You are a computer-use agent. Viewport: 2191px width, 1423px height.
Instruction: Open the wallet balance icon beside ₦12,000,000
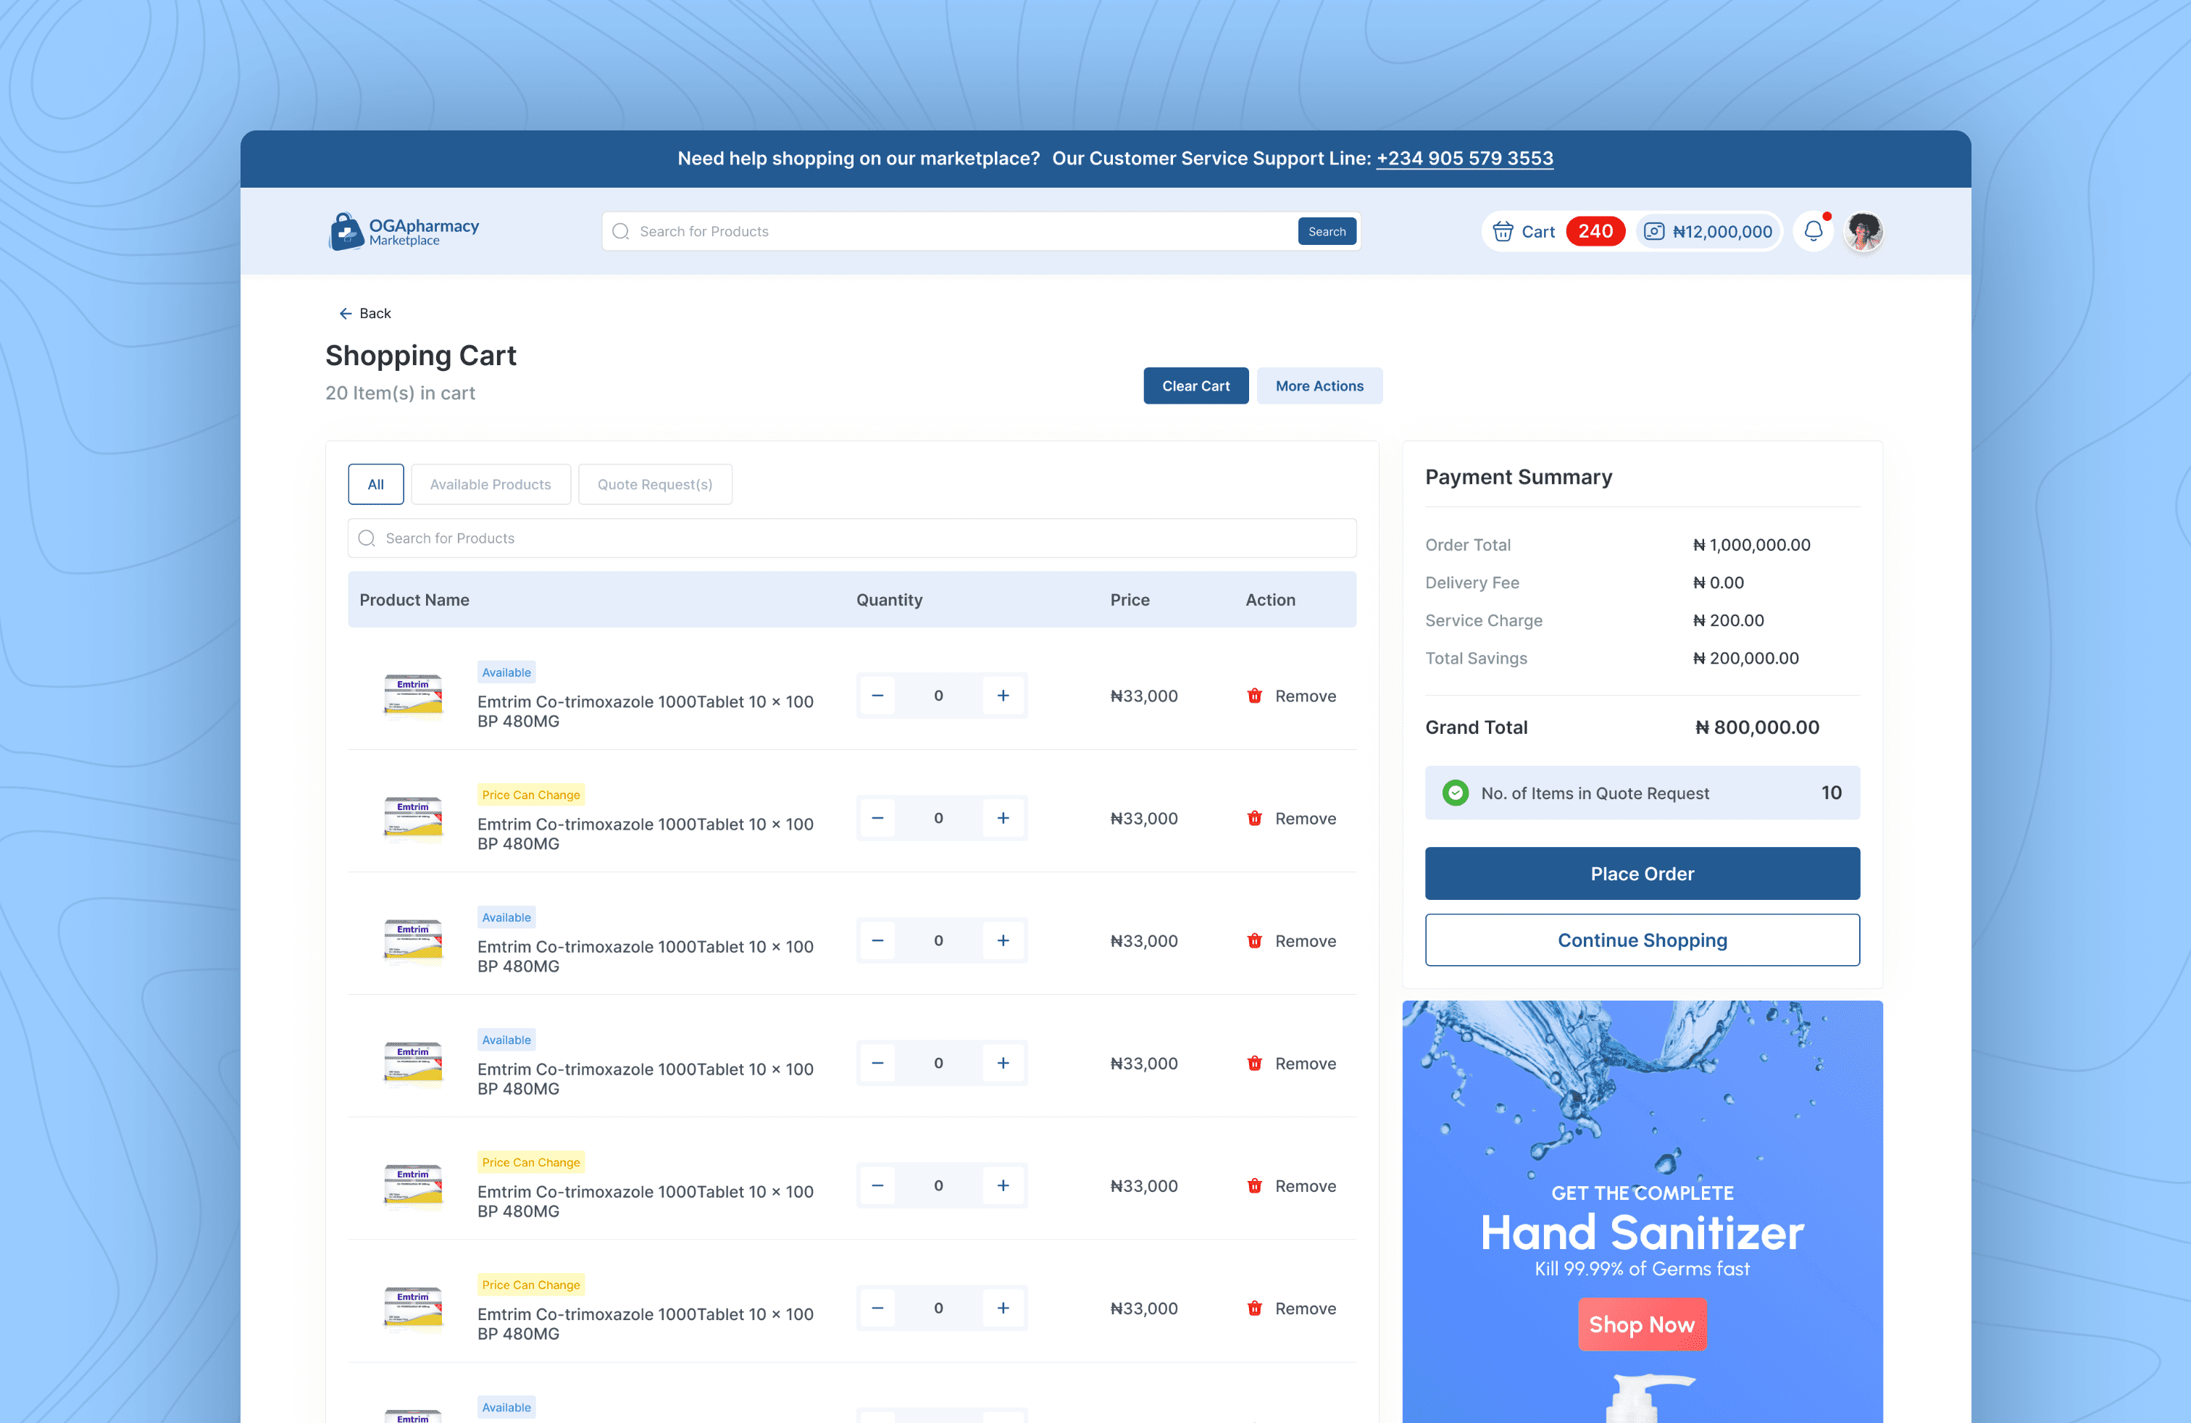coord(1654,231)
